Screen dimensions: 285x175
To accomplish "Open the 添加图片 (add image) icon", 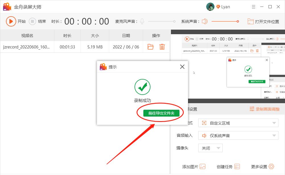I will [203, 166].
